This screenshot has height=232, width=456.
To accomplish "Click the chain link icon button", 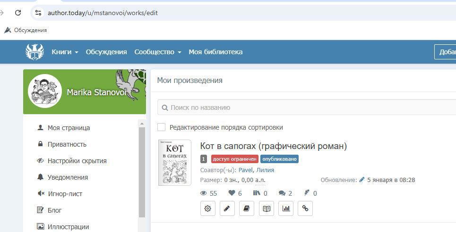I will pos(305,208).
